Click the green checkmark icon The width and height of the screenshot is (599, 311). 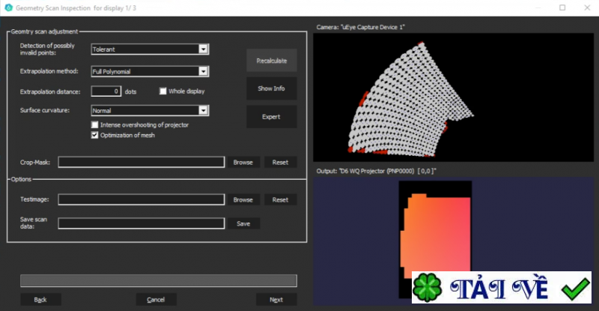(575, 288)
